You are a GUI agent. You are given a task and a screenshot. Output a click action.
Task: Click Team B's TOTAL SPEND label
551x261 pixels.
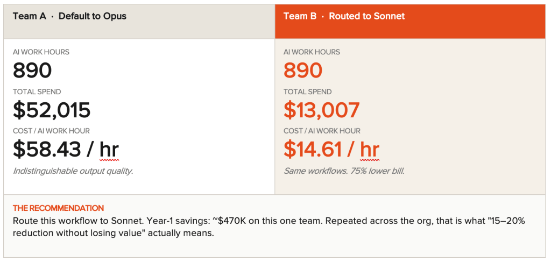(x=307, y=91)
